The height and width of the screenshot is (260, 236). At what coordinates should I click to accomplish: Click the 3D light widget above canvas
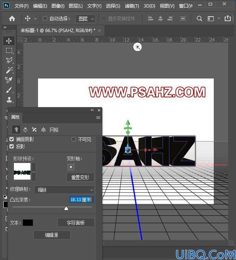(x=137, y=47)
